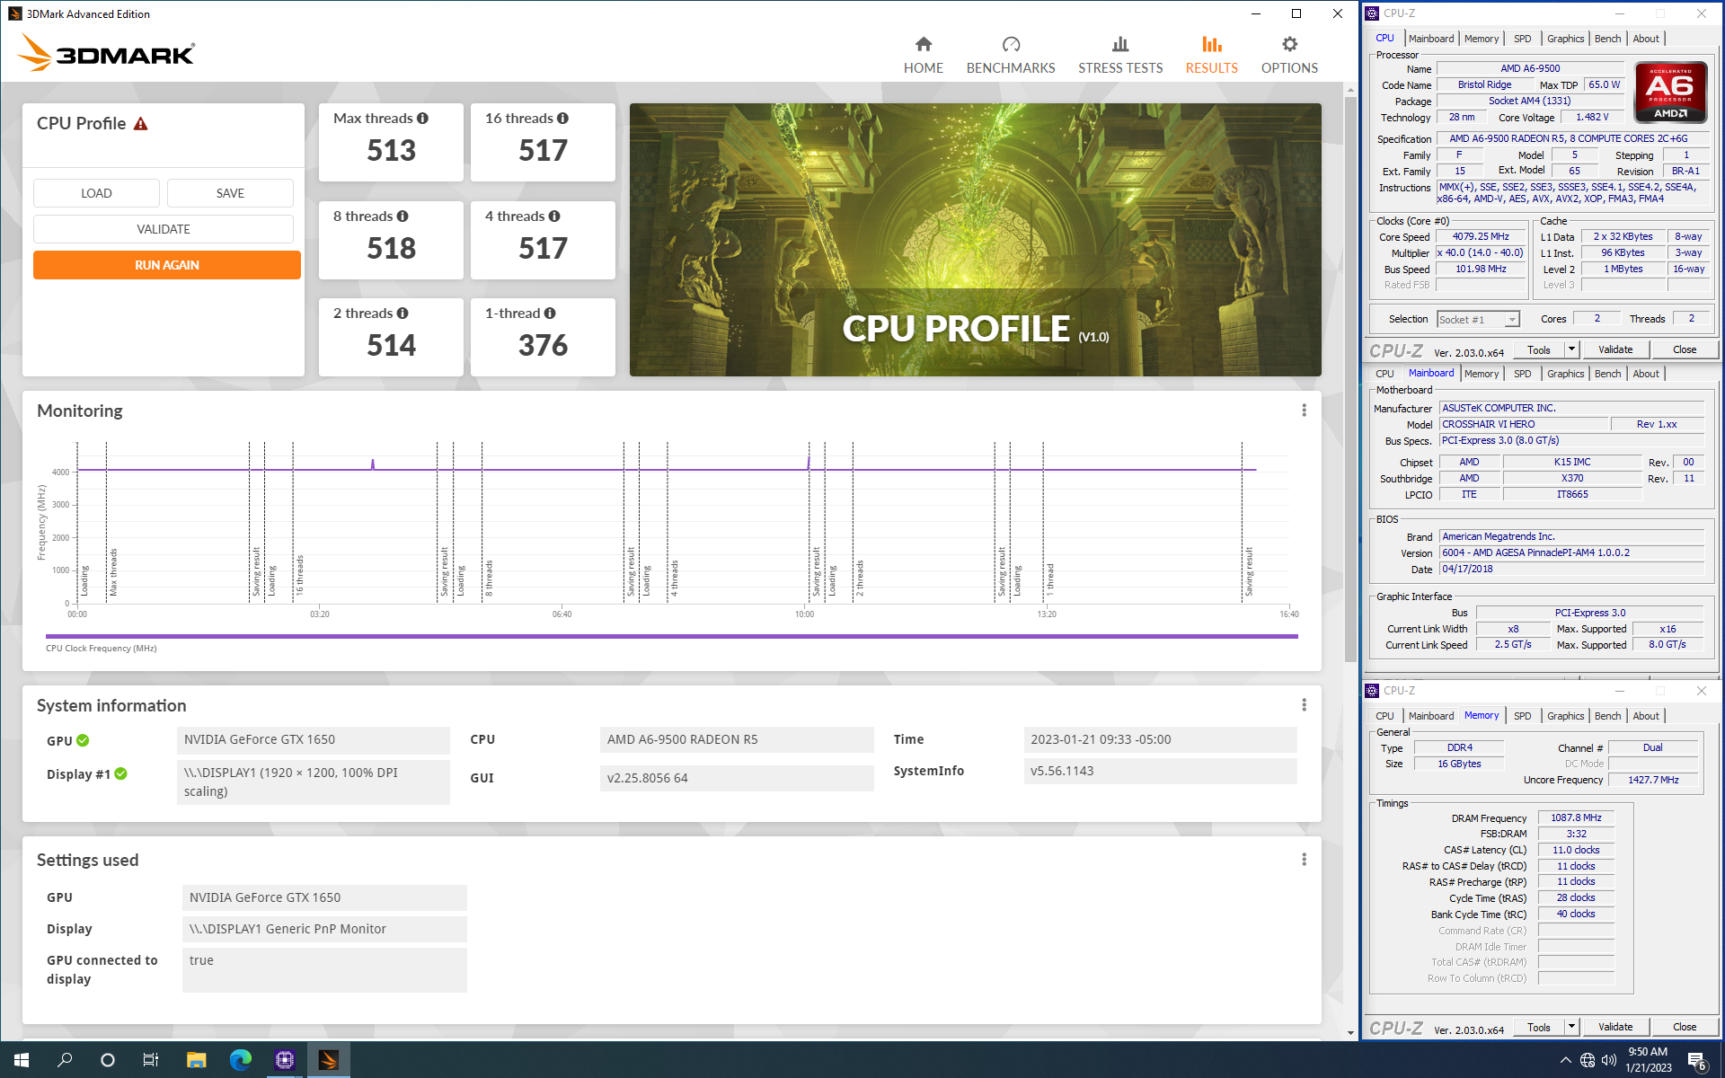Open taskbar Search
The height and width of the screenshot is (1078, 1725).
[65, 1060]
